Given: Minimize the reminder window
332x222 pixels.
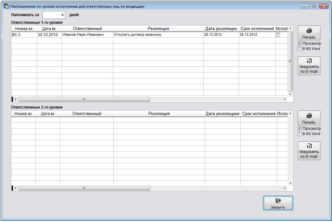Looking at the screenshot, I should point(304,6).
